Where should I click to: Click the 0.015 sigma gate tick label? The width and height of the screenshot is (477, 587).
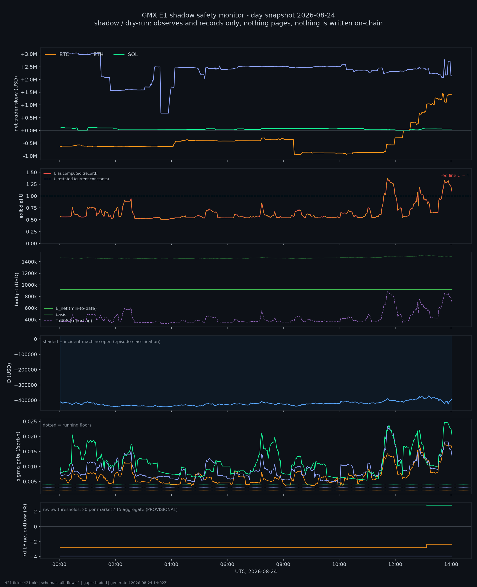(30, 452)
